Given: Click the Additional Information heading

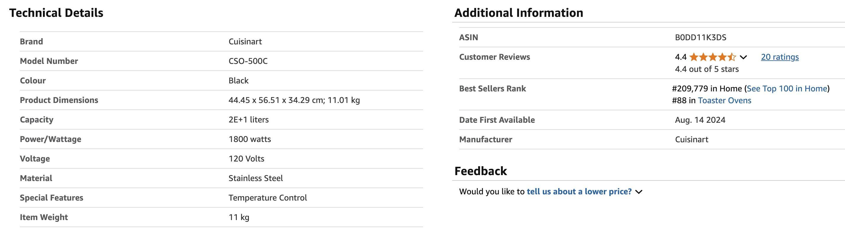Looking at the screenshot, I should 518,13.
